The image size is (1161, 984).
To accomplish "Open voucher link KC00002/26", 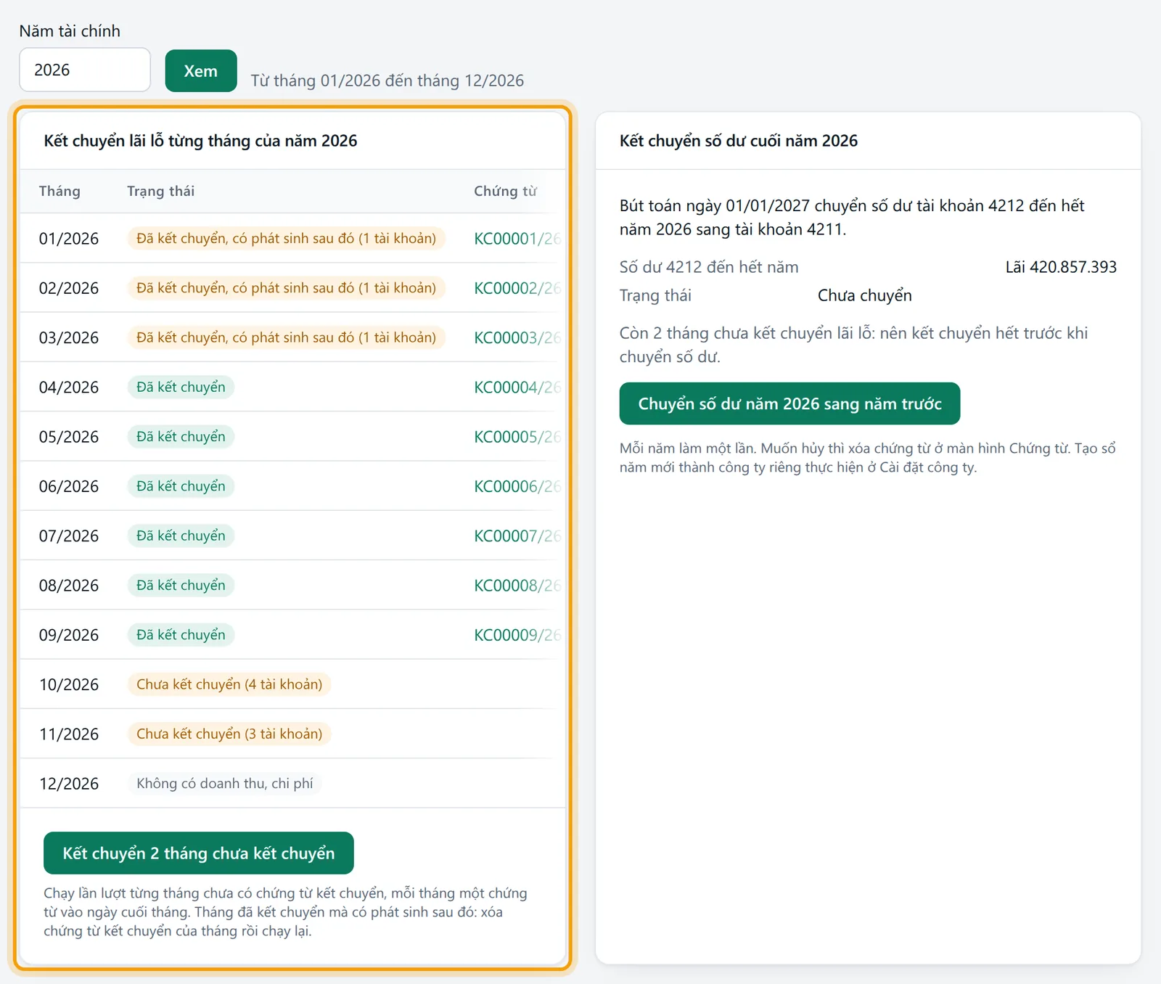I will (518, 288).
